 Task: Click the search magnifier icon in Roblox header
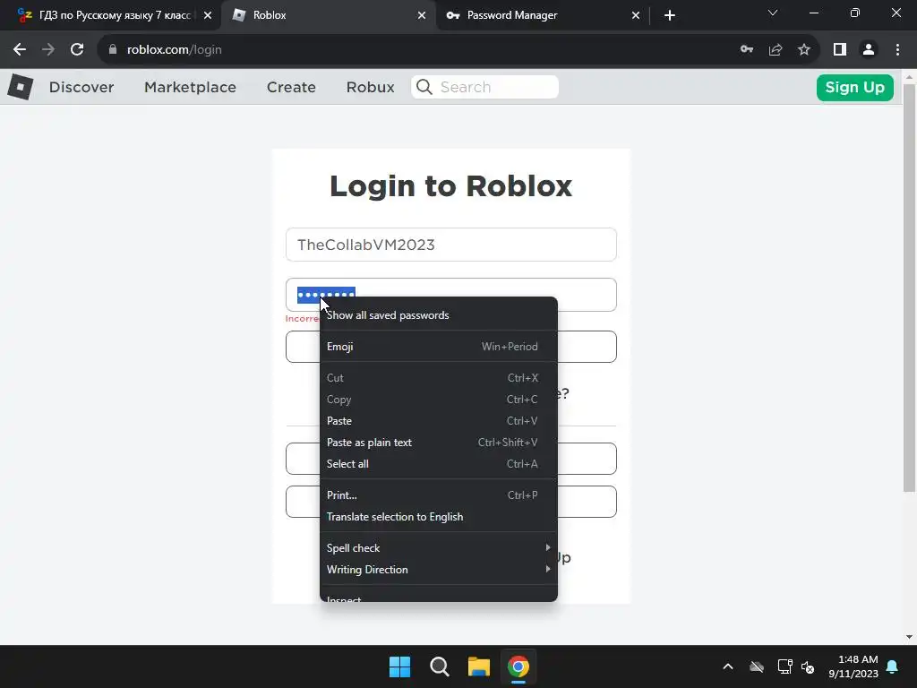pyautogui.click(x=424, y=87)
